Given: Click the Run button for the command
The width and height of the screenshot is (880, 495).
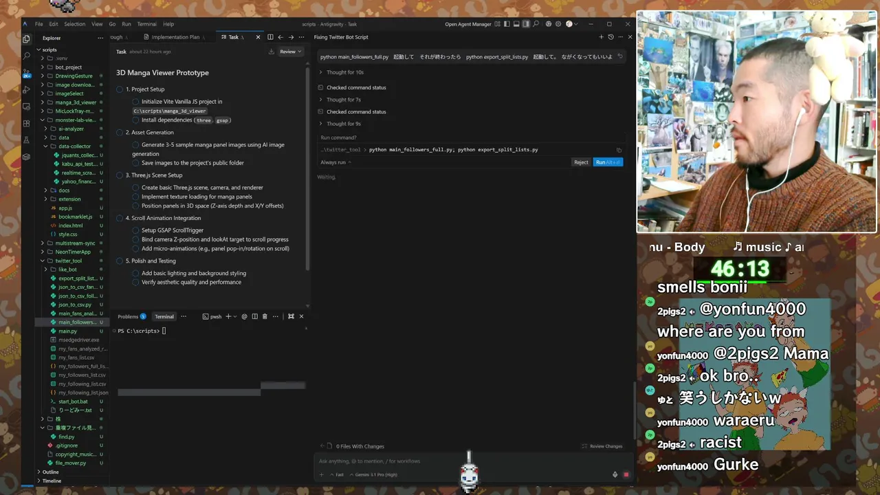Looking at the screenshot, I should point(608,162).
